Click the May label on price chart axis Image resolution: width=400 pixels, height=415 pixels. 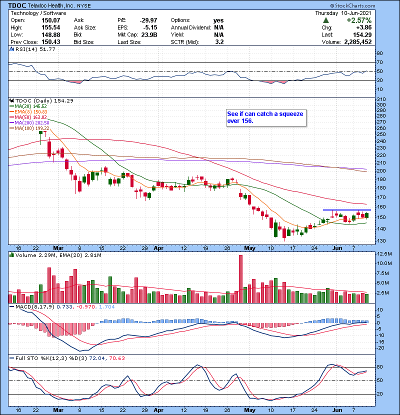(249, 248)
